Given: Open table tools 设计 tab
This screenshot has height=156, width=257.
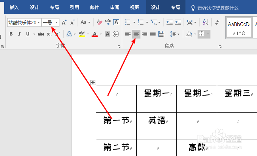Looking at the screenshot, I should [156, 8].
